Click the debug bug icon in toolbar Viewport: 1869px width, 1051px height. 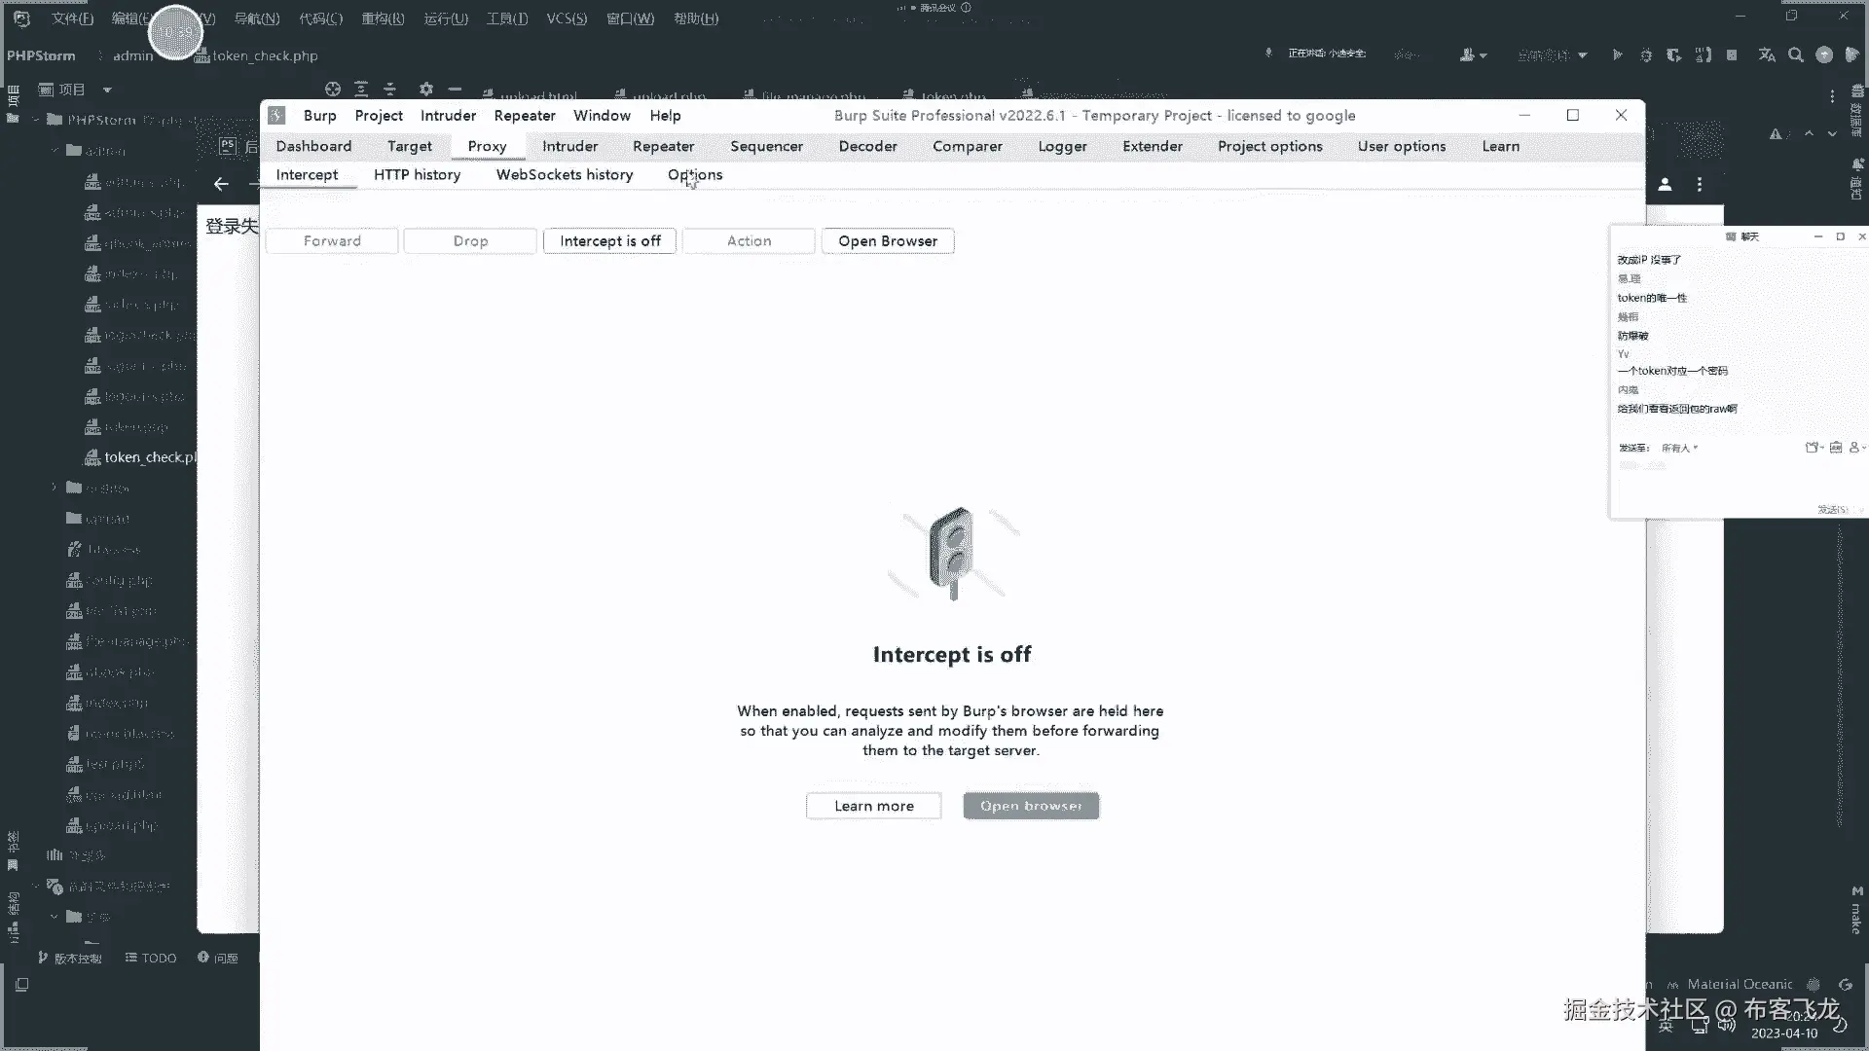pos(1645,54)
